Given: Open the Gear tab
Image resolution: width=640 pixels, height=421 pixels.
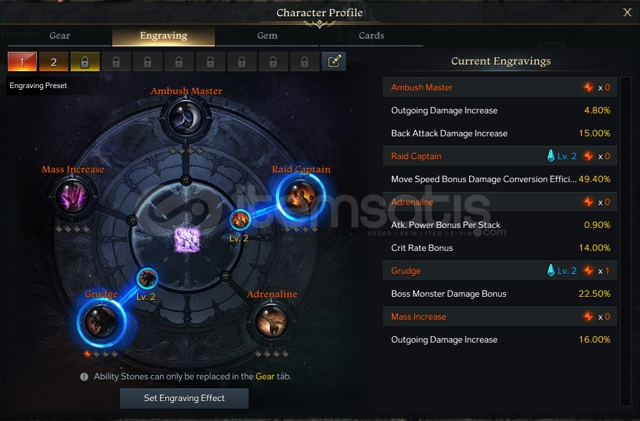Looking at the screenshot, I should click(x=60, y=36).
